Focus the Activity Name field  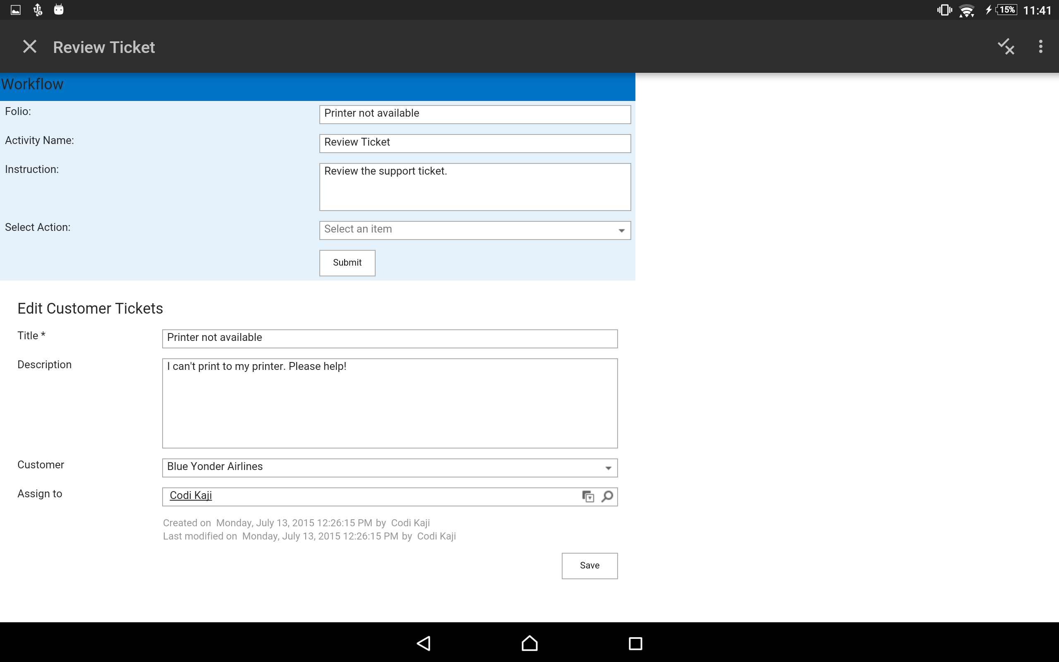pyautogui.click(x=475, y=143)
